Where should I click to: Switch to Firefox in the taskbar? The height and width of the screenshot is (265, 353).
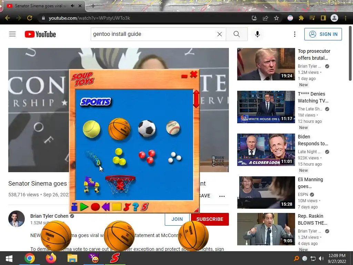[x=51, y=258]
